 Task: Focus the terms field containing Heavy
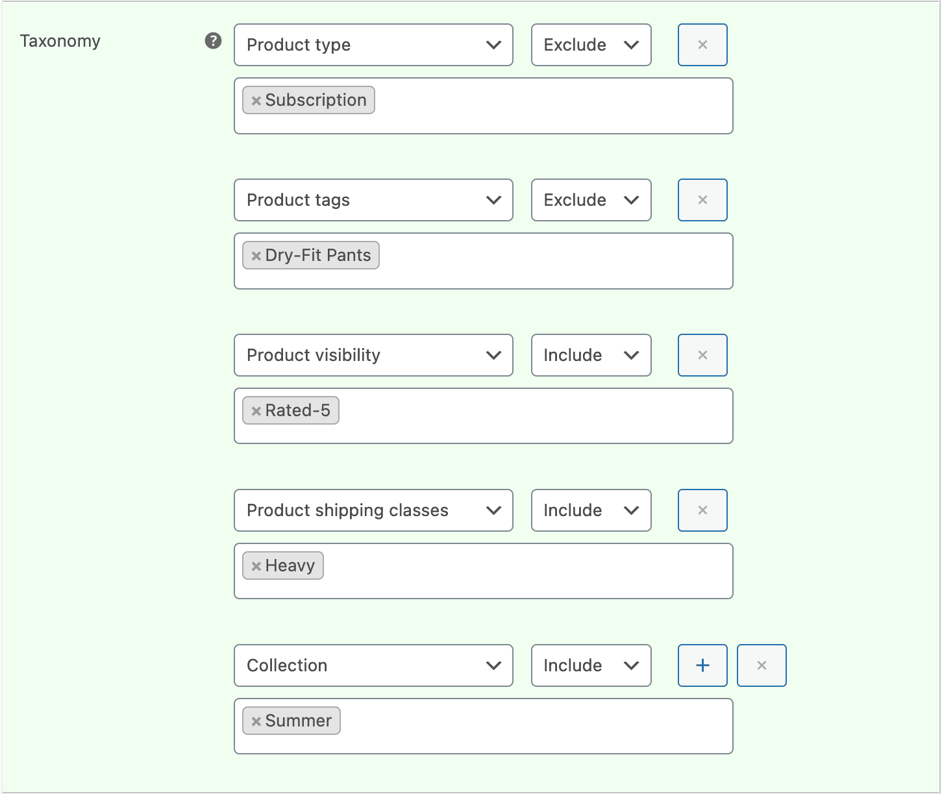(483, 571)
